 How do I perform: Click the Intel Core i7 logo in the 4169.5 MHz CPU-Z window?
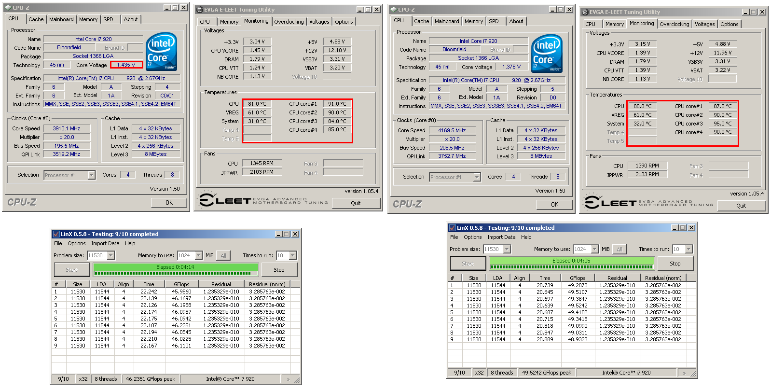pyautogui.click(x=547, y=54)
